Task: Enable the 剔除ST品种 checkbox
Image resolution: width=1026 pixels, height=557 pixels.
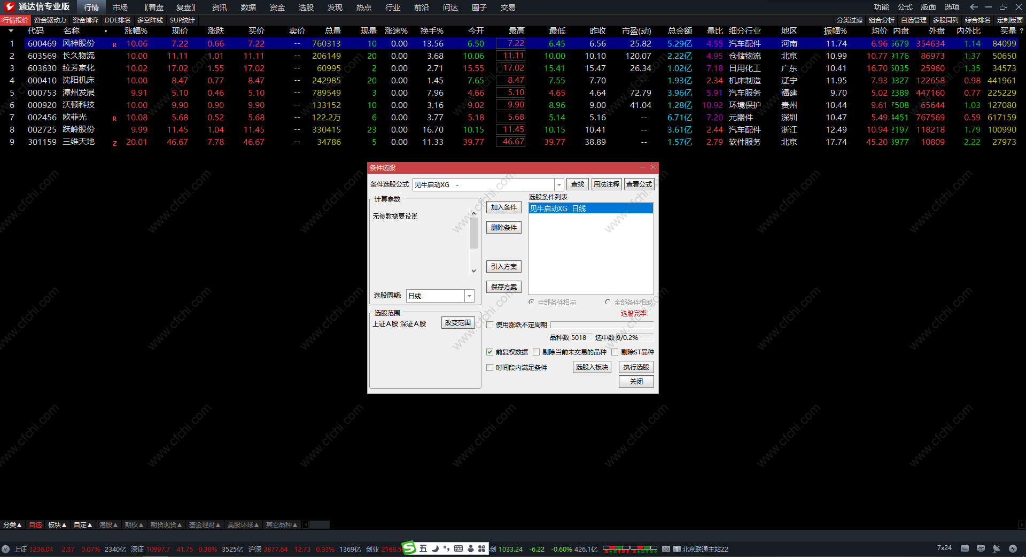Action: pyautogui.click(x=615, y=352)
